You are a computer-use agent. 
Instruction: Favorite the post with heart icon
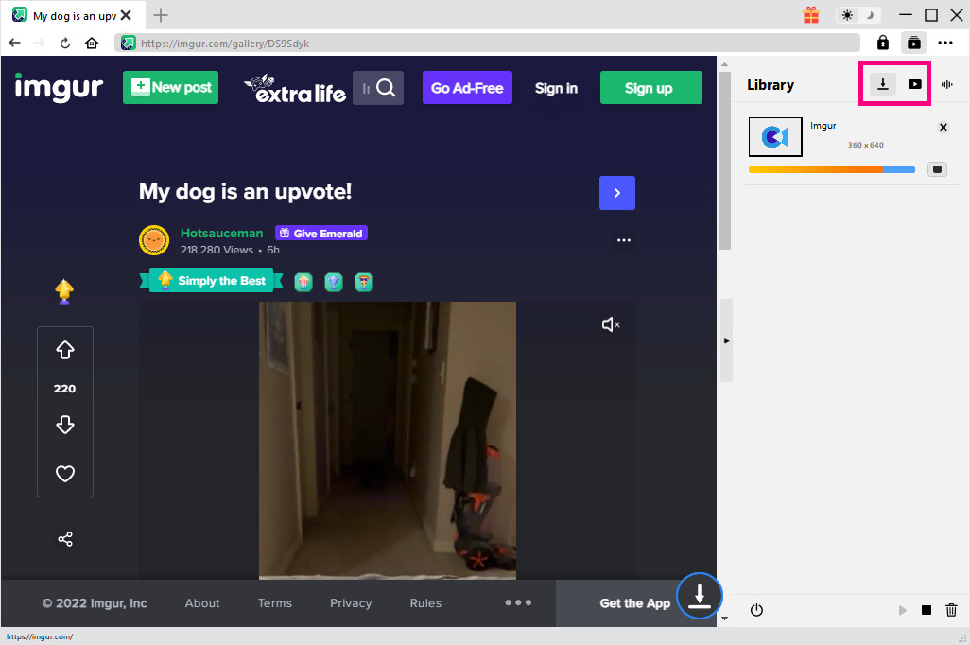tap(65, 474)
